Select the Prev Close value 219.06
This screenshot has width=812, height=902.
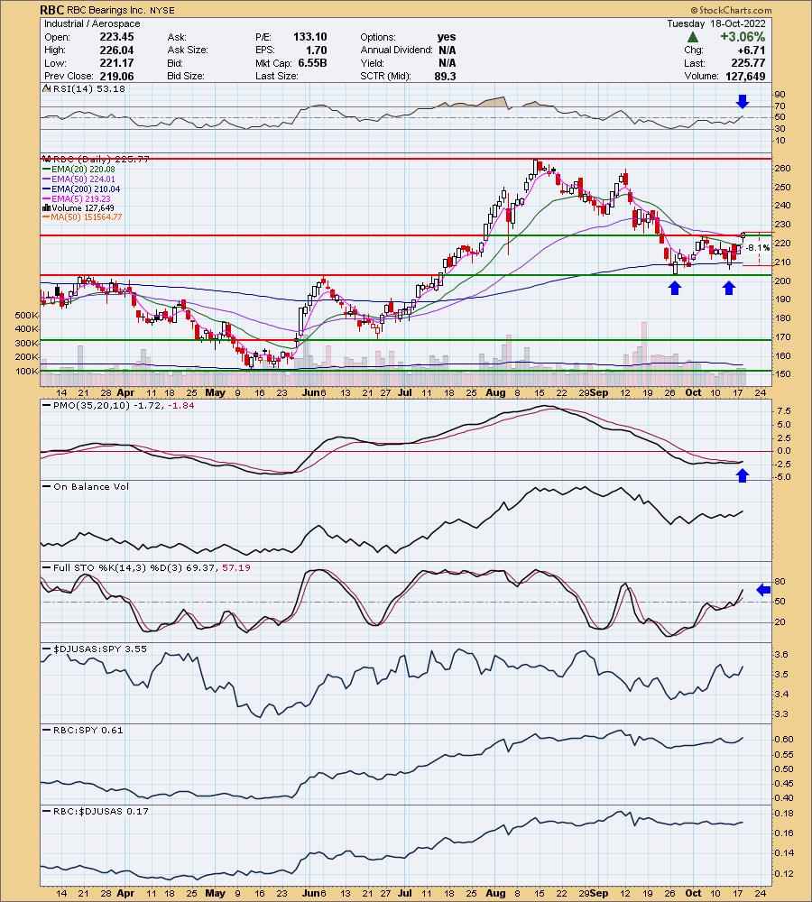pyautogui.click(x=116, y=76)
